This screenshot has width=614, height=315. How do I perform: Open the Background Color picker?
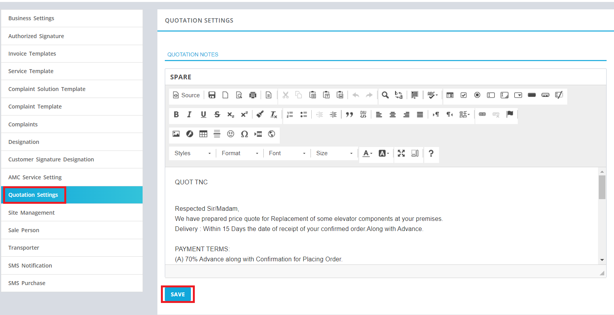coord(384,153)
